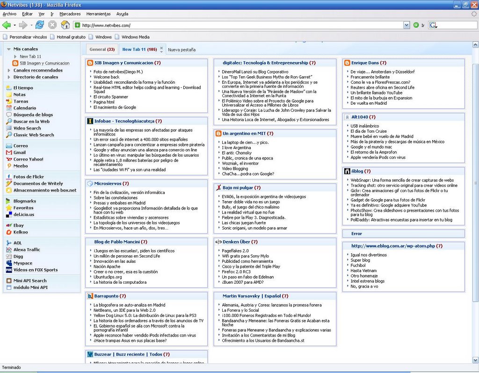Viewport: 479px width, 373px height.
Task: Open Fotos de Flickr icon
Action: point(9,177)
